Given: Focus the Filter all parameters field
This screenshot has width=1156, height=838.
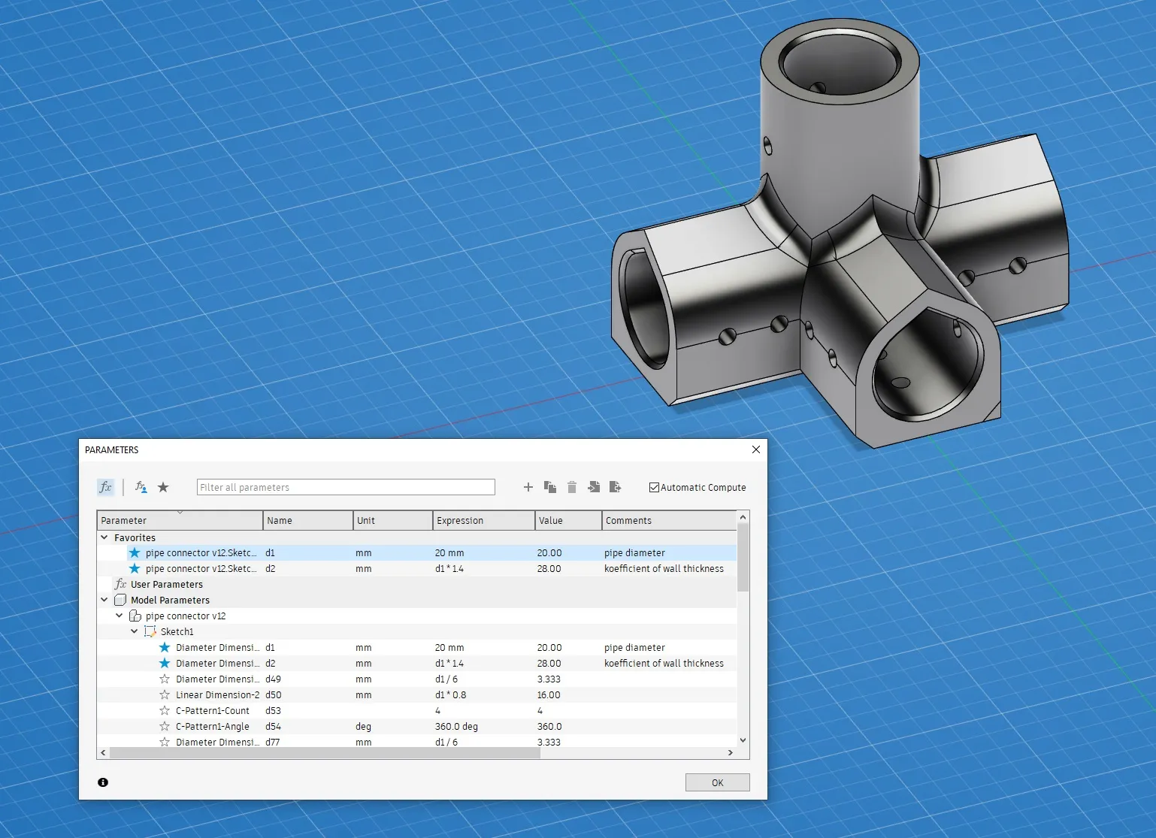Looking at the screenshot, I should pyautogui.click(x=346, y=487).
